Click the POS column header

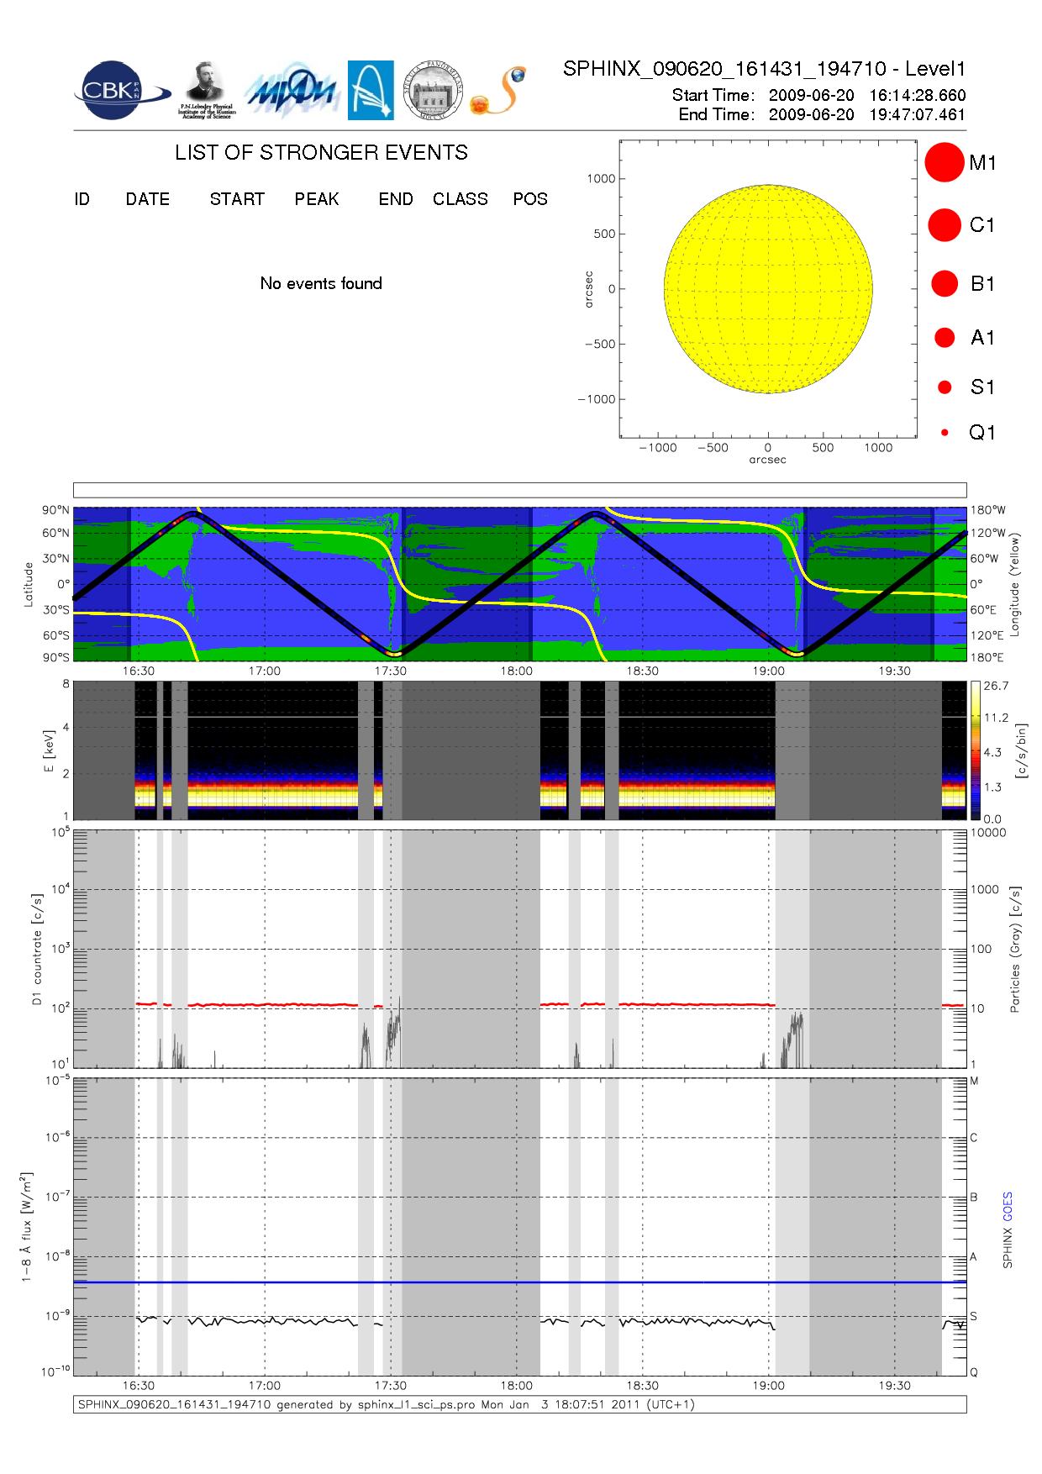pyautogui.click(x=530, y=199)
